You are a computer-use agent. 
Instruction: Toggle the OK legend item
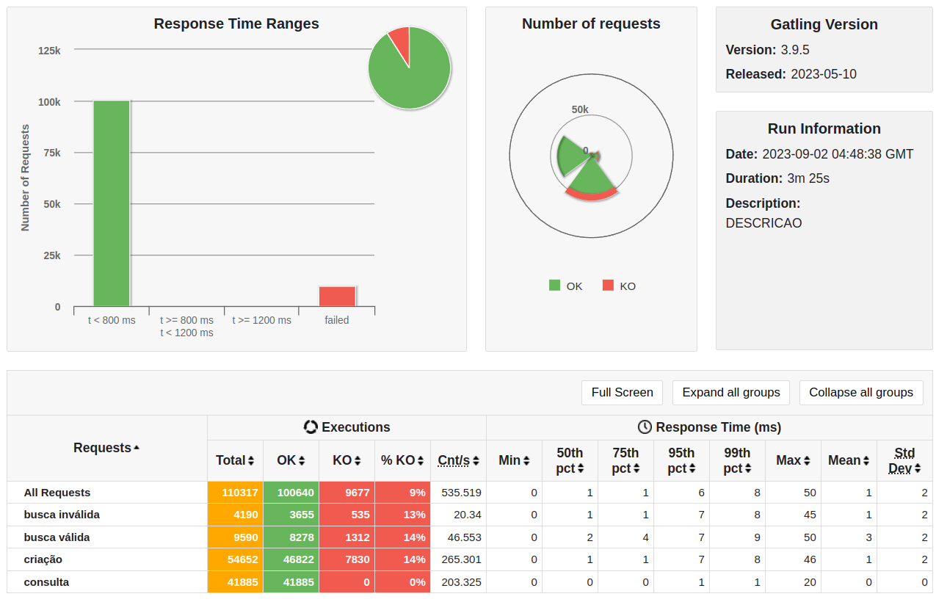click(566, 286)
